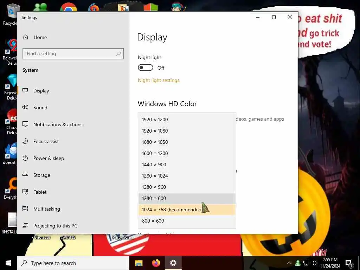The image size is (360, 270).
Task: Select 1280 × 800 resolution
Action: [187, 198]
